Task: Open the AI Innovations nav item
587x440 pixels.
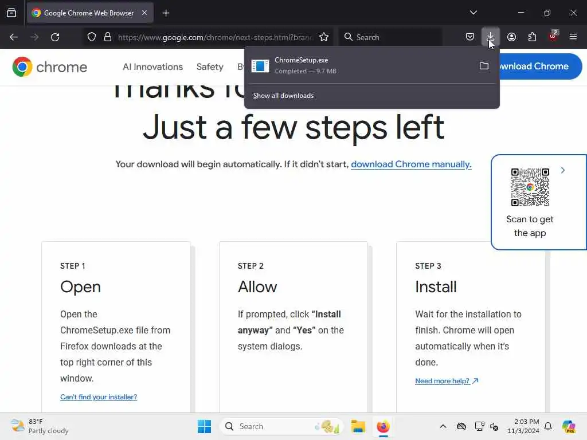Action: [152, 67]
